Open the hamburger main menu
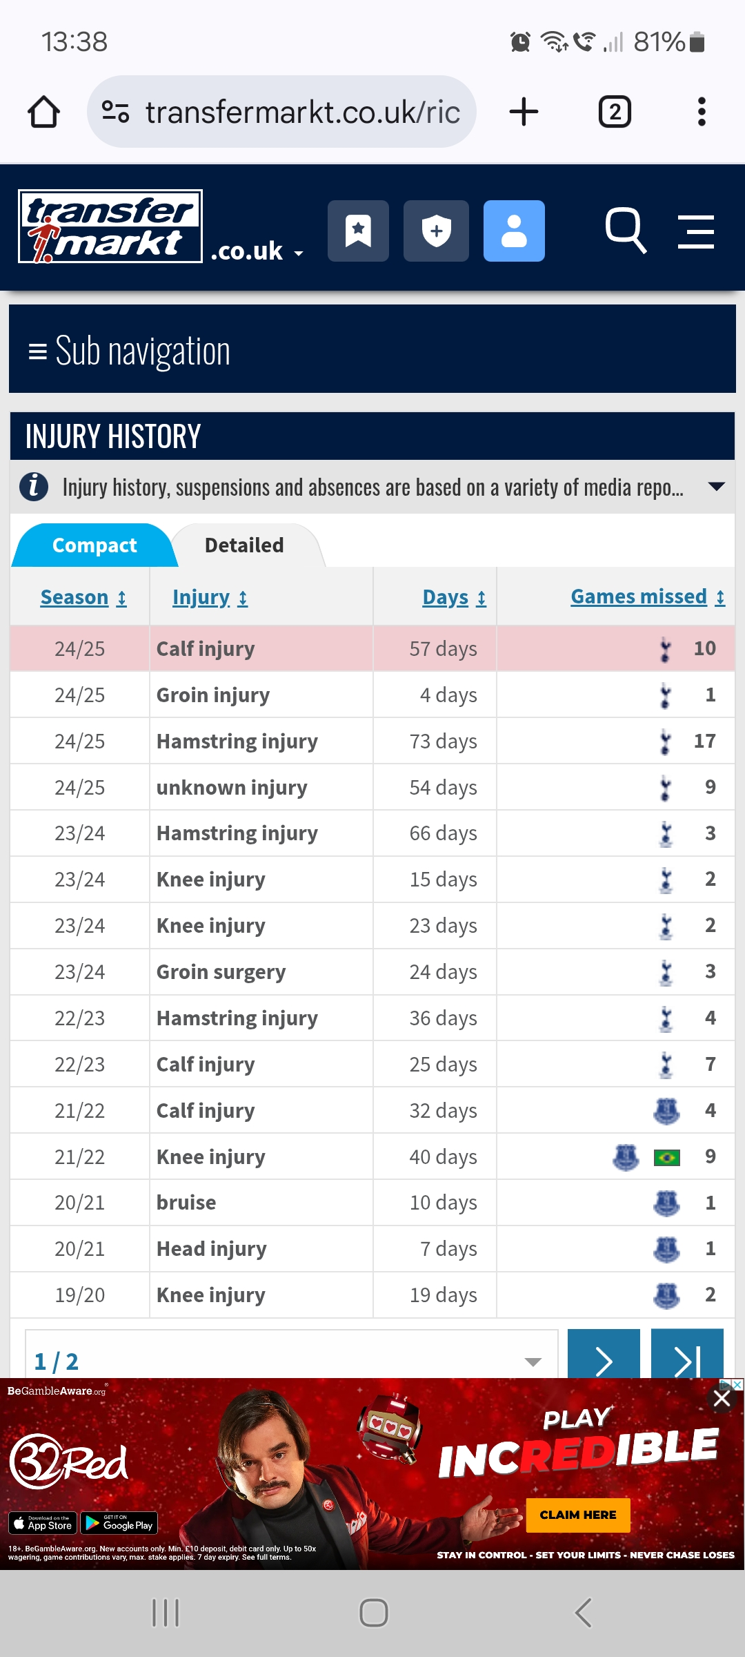The width and height of the screenshot is (745, 1657). click(x=695, y=231)
